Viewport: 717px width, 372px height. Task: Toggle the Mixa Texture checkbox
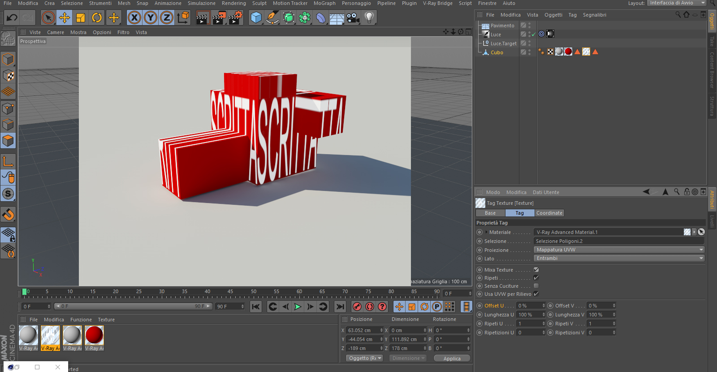[536, 270]
